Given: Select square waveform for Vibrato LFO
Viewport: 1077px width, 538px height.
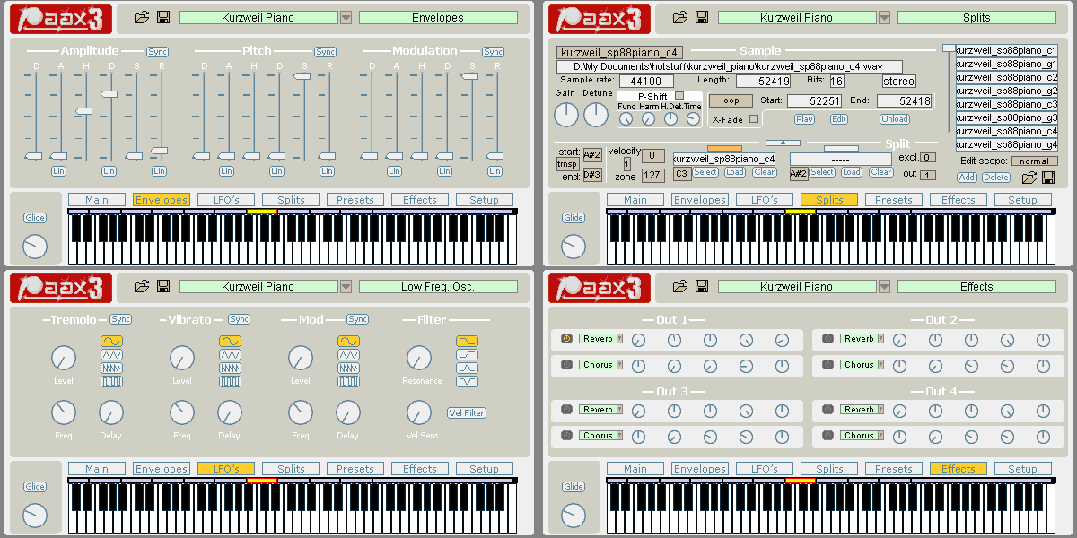Looking at the screenshot, I should [230, 381].
